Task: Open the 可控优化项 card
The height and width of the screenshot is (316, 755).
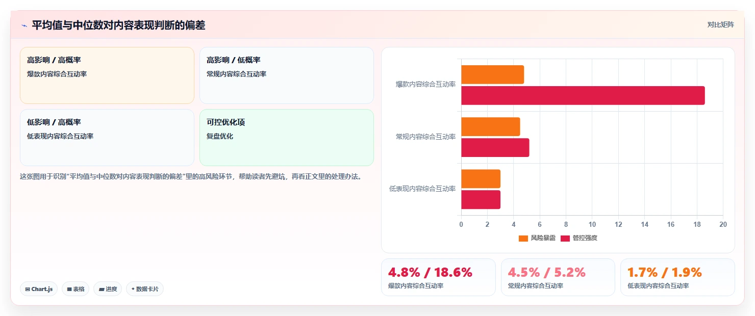Action: [287, 138]
